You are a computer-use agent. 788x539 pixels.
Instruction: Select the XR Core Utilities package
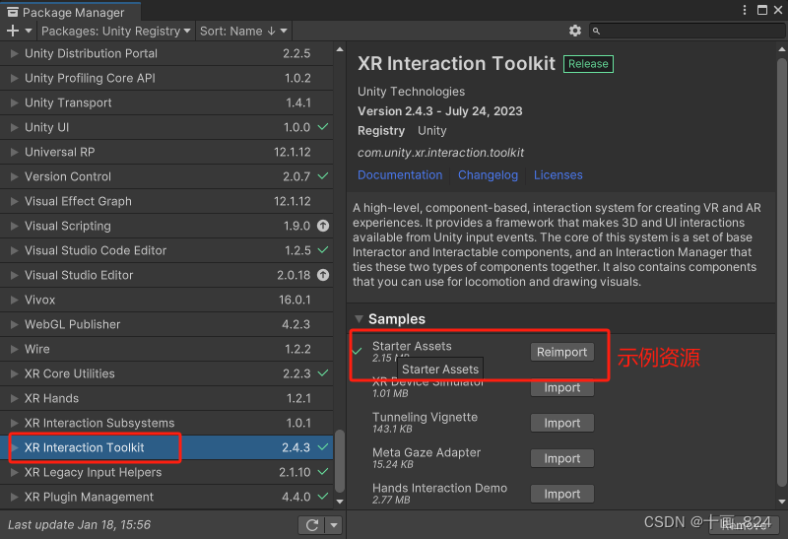[166, 373]
